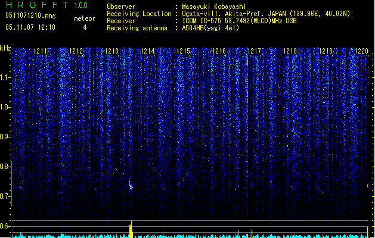Click the 1213 time marker

click(111, 51)
